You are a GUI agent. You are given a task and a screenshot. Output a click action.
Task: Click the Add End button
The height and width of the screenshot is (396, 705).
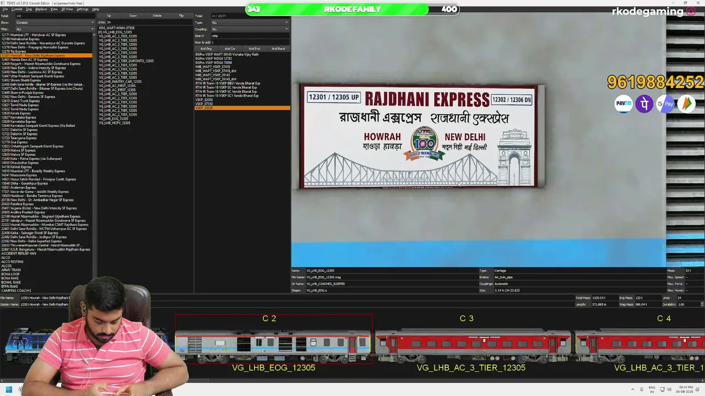tap(254, 49)
